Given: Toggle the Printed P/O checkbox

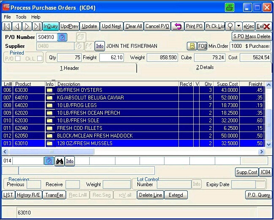Looking at the screenshot, I should 18,58.
